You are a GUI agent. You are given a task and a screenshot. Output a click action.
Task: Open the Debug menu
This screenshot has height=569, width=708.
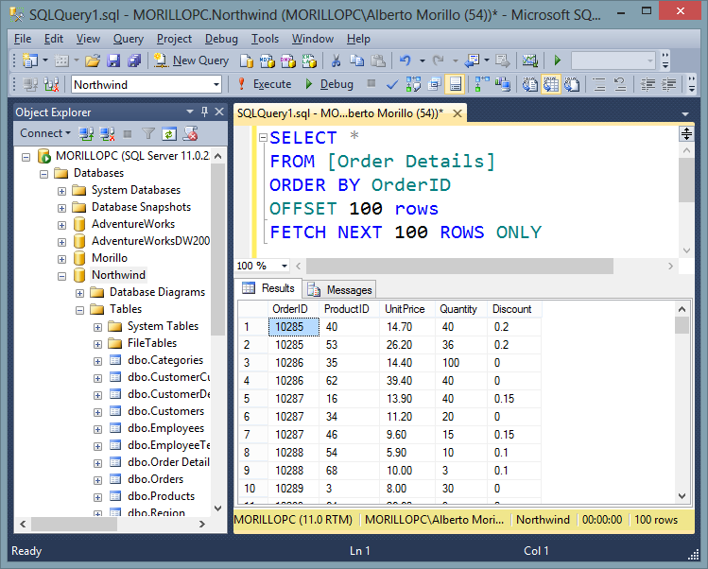coord(221,39)
